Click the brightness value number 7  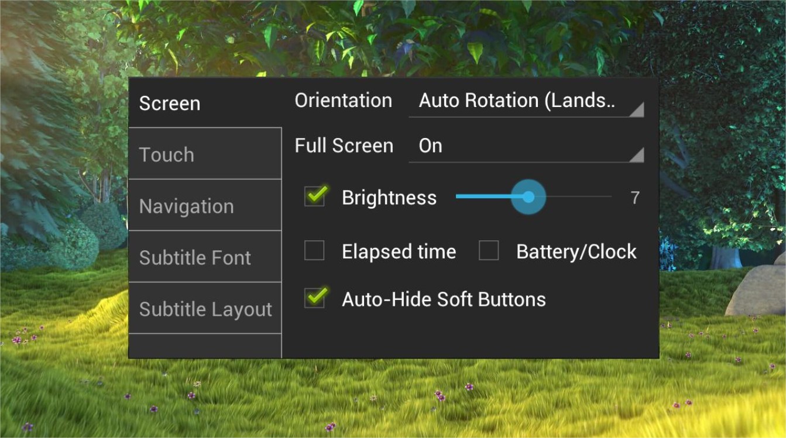pos(634,198)
